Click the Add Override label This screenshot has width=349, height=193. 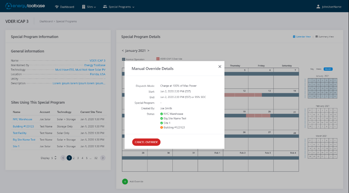[x=136, y=182]
